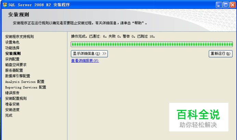Select 错误报告 step in sidebar
This screenshot has width=237, height=140.
point(12,93)
